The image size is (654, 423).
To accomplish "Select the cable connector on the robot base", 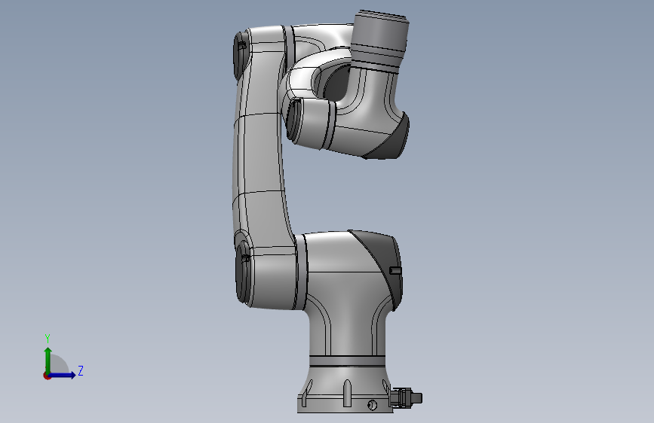I will coord(406,397).
